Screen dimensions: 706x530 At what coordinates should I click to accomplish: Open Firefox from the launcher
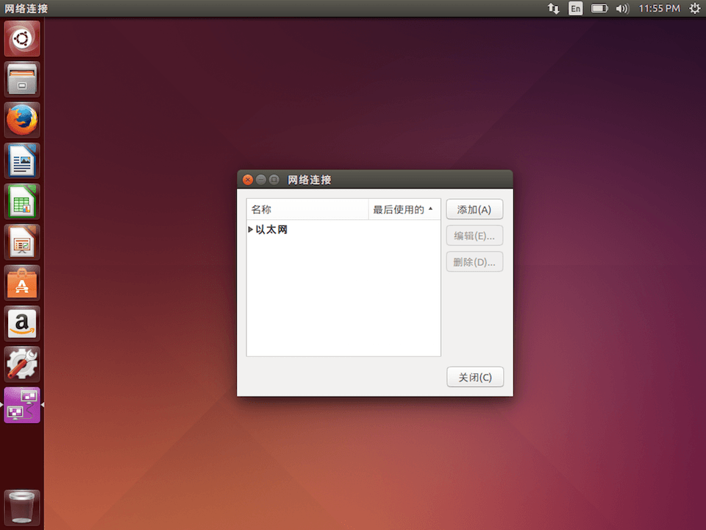(x=21, y=119)
